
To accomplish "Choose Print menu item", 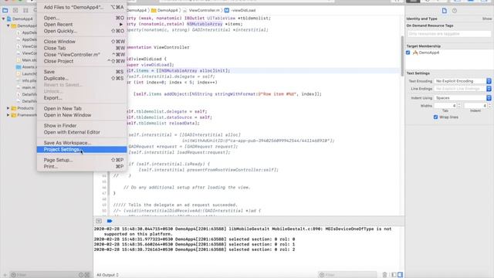I will 82,167.
